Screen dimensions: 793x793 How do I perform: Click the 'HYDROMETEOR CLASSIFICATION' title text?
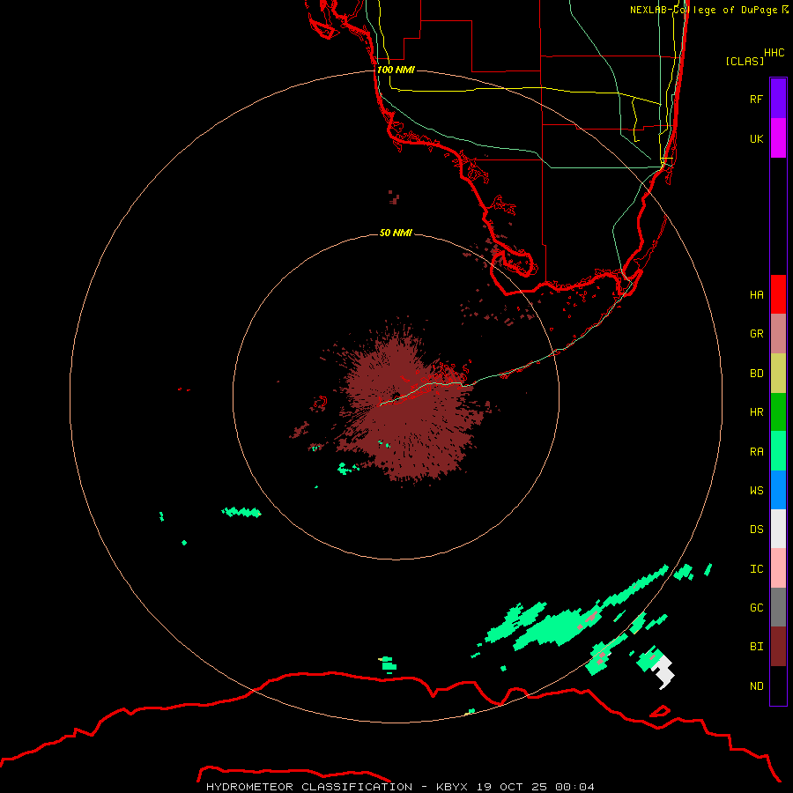click(309, 787)
